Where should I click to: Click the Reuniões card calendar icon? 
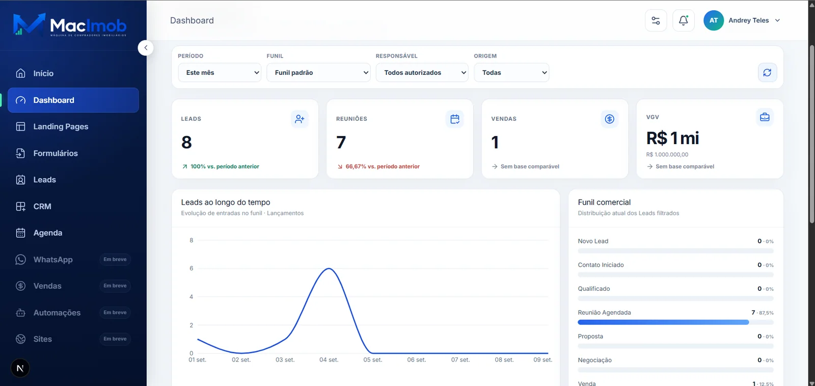(x=455, y=119)
